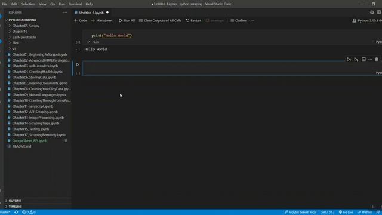Open GoogleSheet_API.ipynb file
The width and height of the screenshot is (382, 215).
pos(30,141)
